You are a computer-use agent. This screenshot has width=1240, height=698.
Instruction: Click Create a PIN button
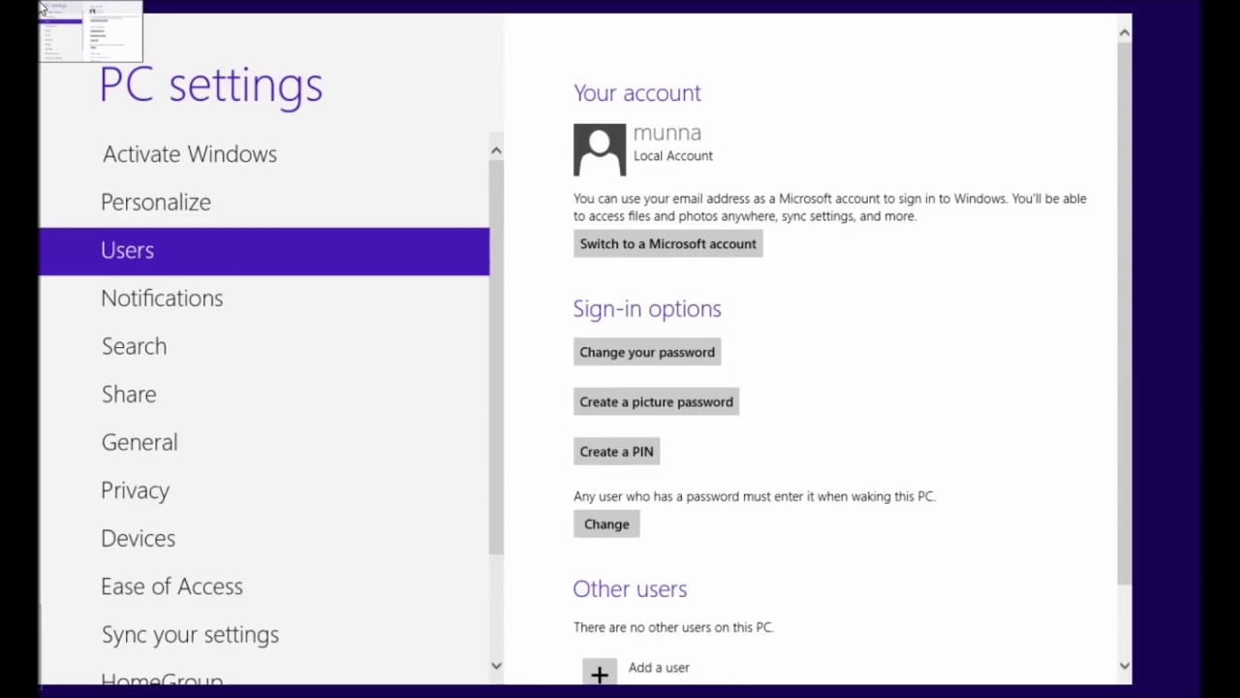[x=616, y=451]
